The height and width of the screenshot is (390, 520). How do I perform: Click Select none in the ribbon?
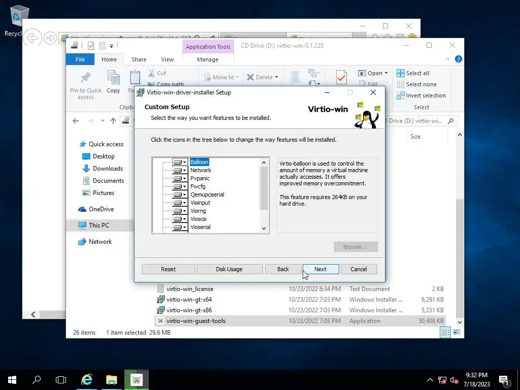click(417, 84)
